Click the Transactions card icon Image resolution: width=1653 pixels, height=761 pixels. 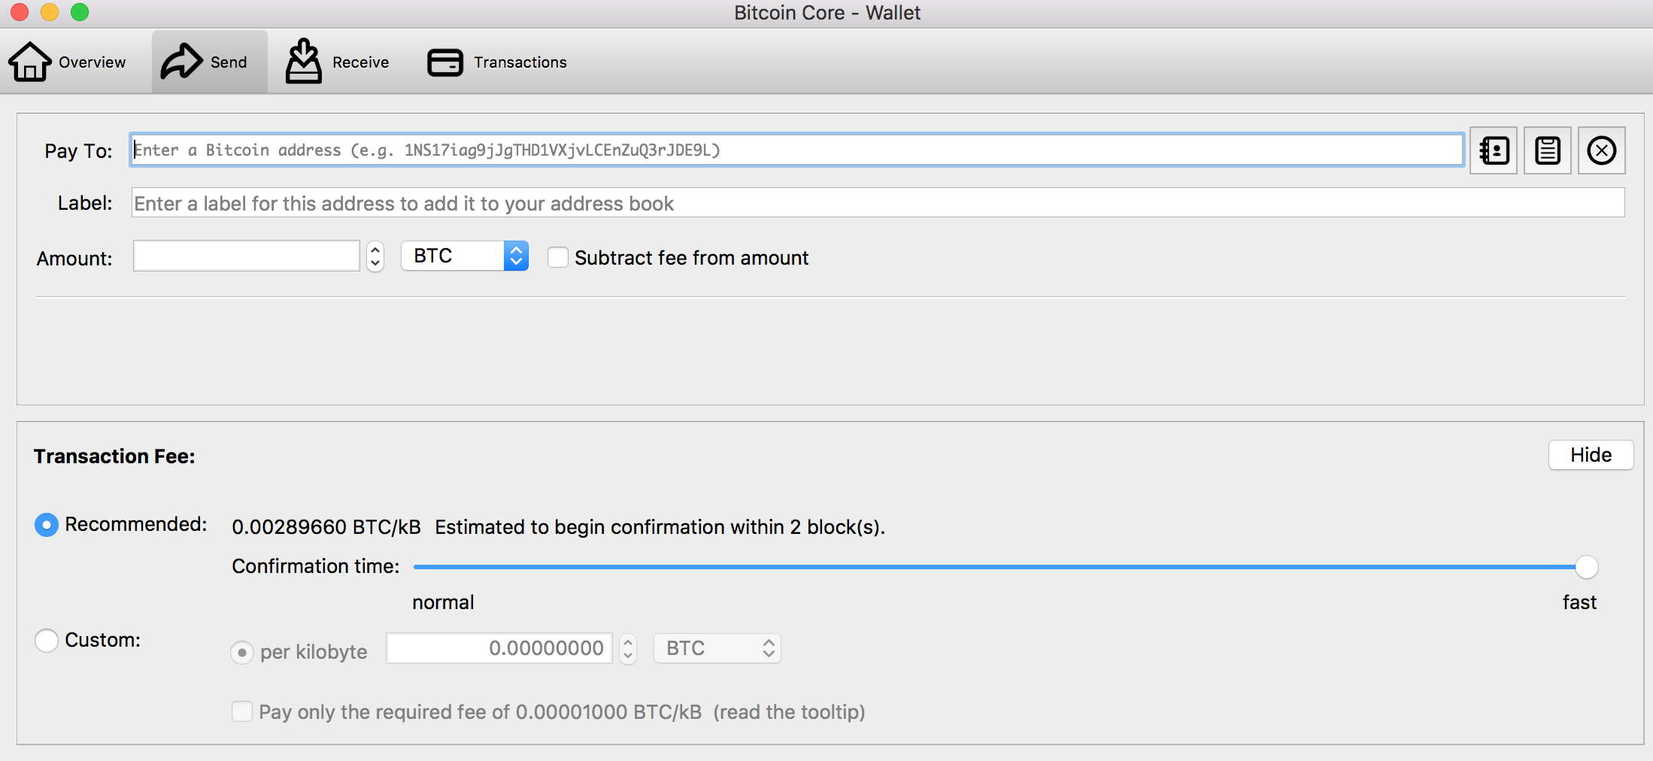445,62
